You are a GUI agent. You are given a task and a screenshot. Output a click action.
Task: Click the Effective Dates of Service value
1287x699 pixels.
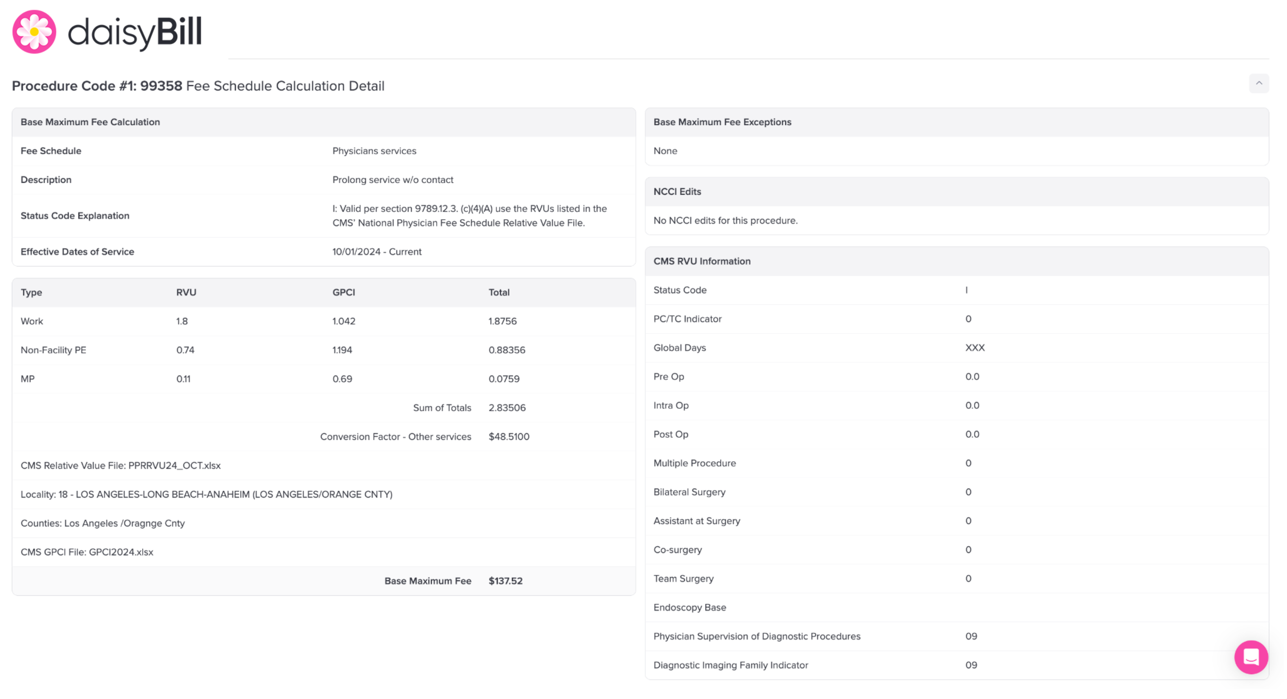377,251
